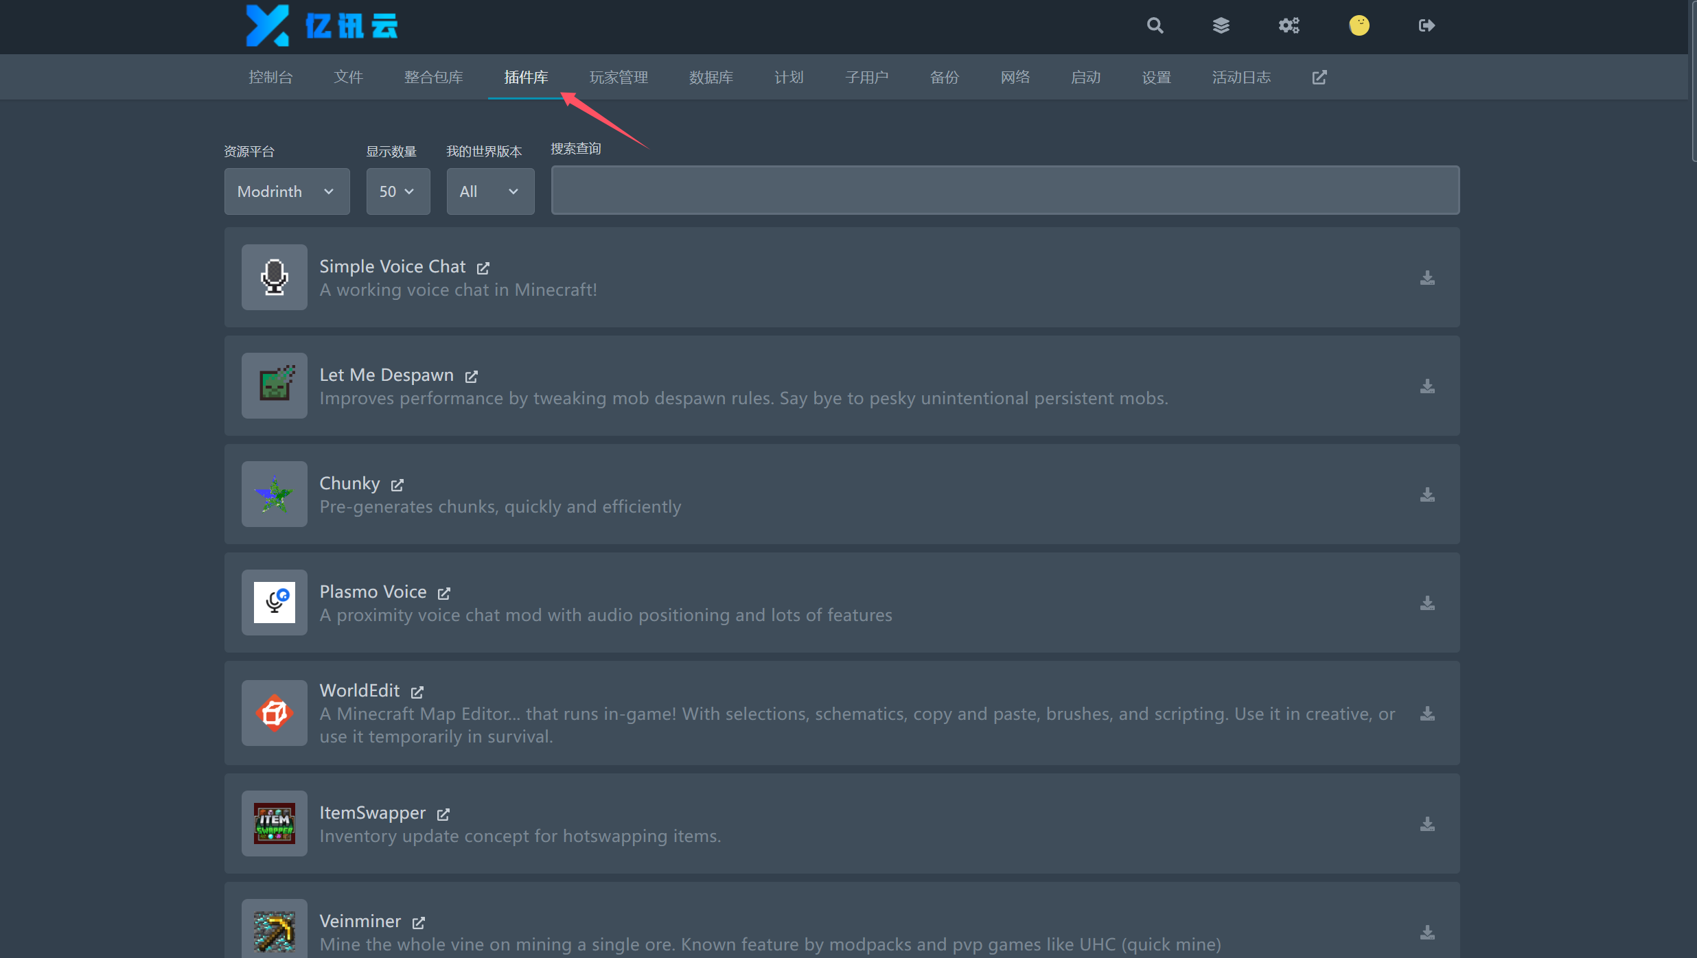The height and width of the screenshot is (958, 1697).
Task: Open Veinminer external link icon
Action: 419,922
